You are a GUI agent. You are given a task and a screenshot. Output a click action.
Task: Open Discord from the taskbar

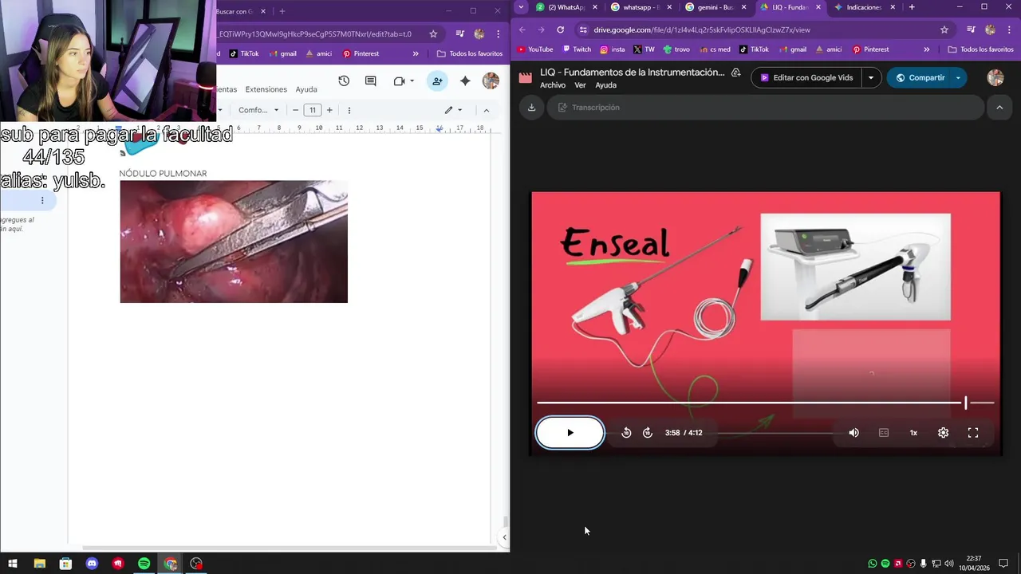point(92,564)
